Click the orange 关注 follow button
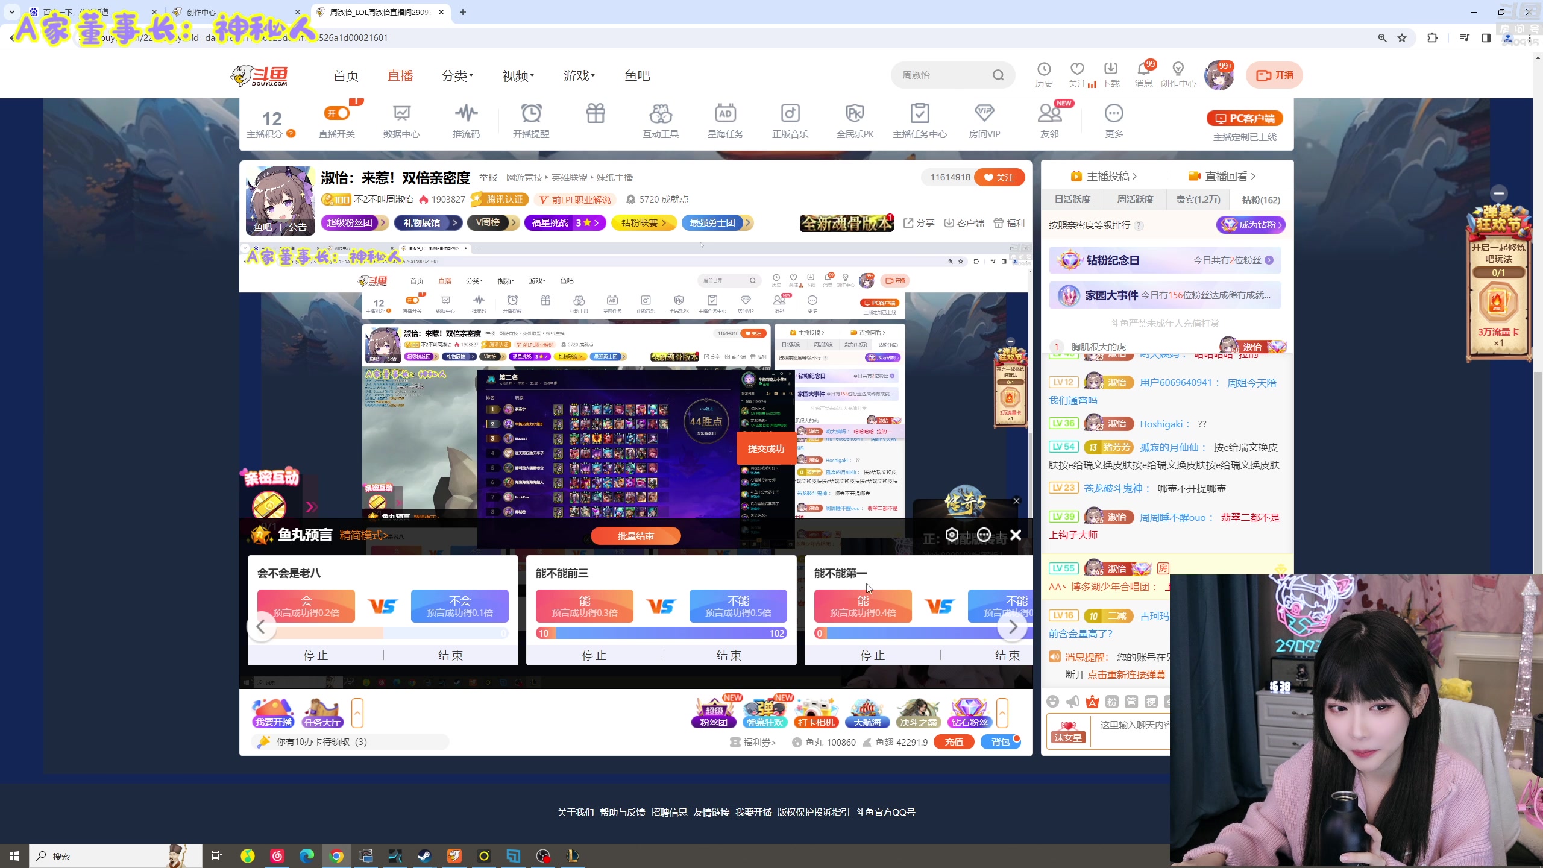 click(x=999, y=177)
